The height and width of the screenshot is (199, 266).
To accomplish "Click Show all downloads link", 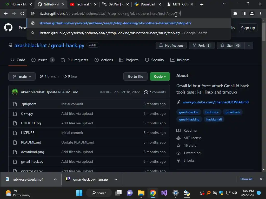I will coord(246,179).
